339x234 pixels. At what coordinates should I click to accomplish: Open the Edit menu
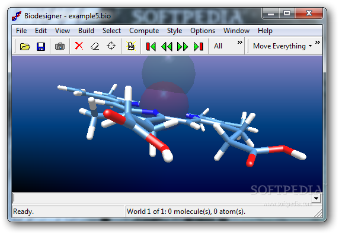tap(41, 31)
